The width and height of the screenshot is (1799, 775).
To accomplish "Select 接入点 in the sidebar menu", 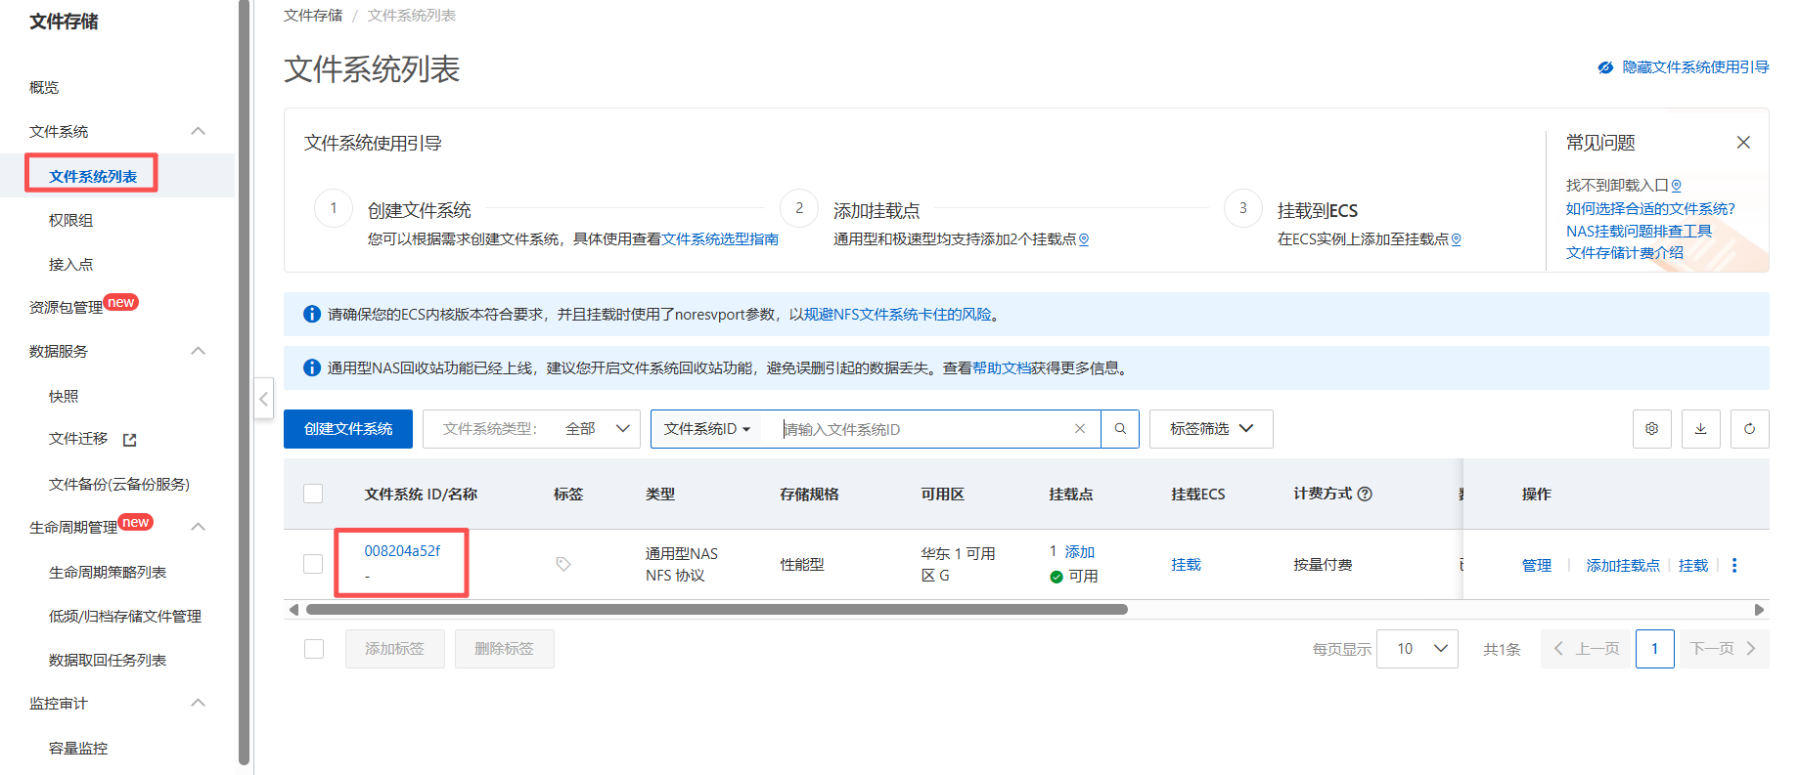I will point(71,265).
